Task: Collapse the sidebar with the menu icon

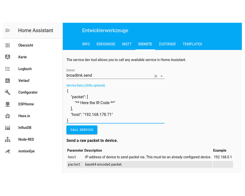Action: [8, 30]
